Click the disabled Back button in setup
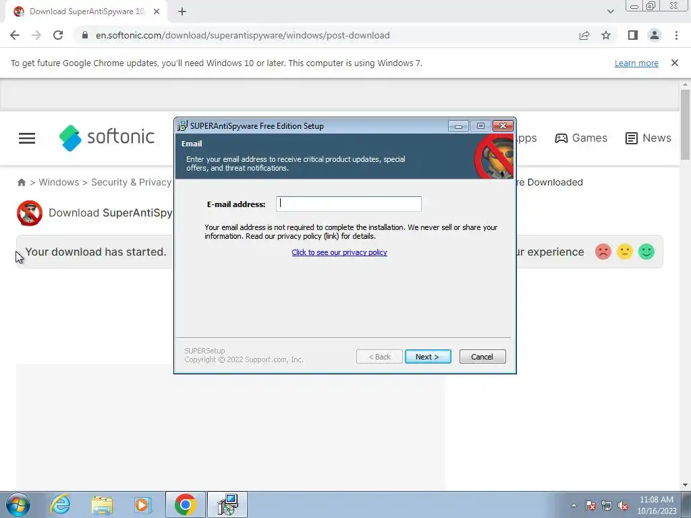This screenshot has width=691, height=518. 379,357
